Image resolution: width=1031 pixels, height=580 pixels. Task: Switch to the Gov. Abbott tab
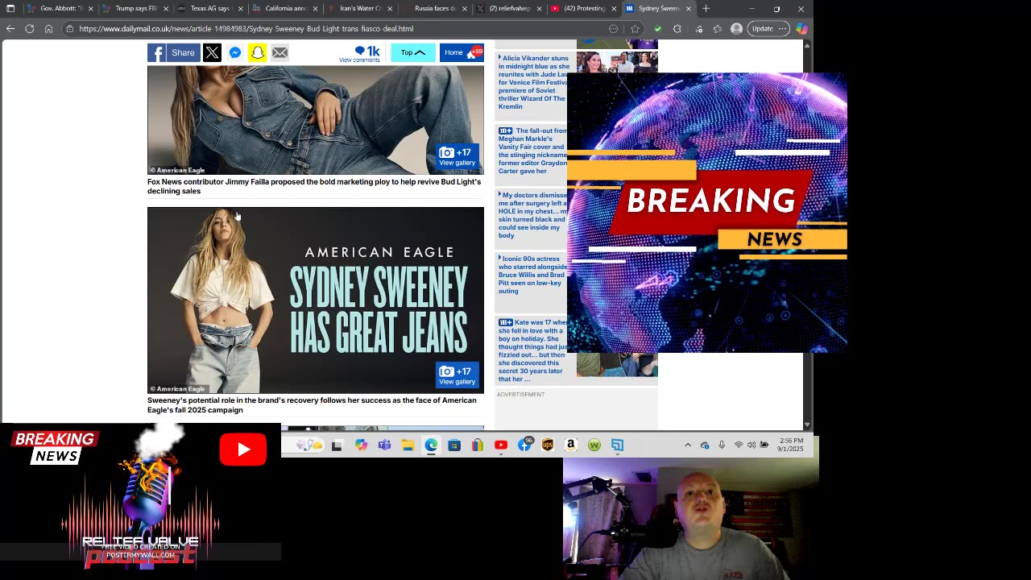(x=61, y=9)
